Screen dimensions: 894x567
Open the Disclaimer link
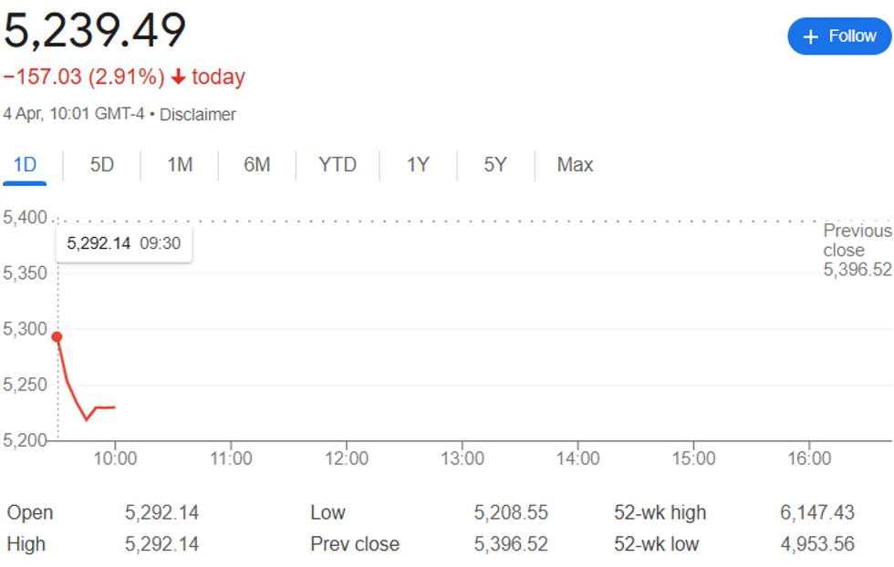(197, 115)
